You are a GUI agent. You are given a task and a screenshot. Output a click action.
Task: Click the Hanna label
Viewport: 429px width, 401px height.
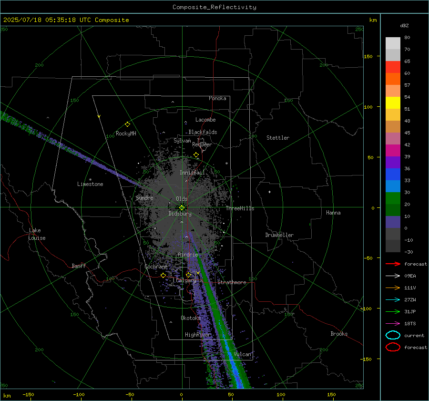coord(333,213)
